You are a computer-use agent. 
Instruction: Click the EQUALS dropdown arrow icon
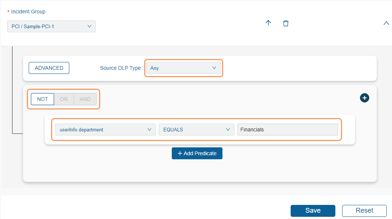pos(228,129)
